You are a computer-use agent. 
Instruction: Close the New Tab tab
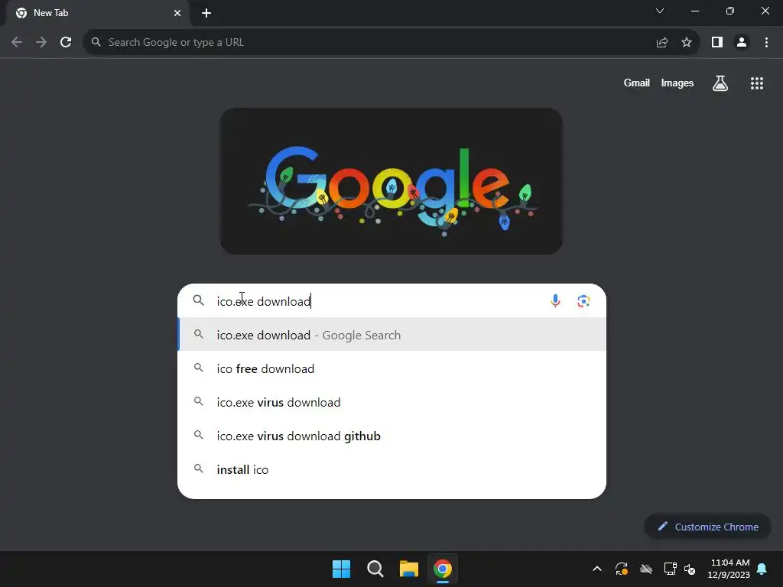pos(177,13)
